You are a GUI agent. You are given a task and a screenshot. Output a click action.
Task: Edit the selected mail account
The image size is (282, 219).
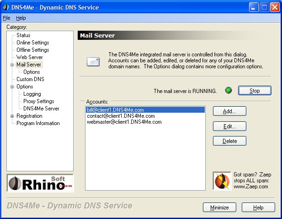click(x=229, y=126)
